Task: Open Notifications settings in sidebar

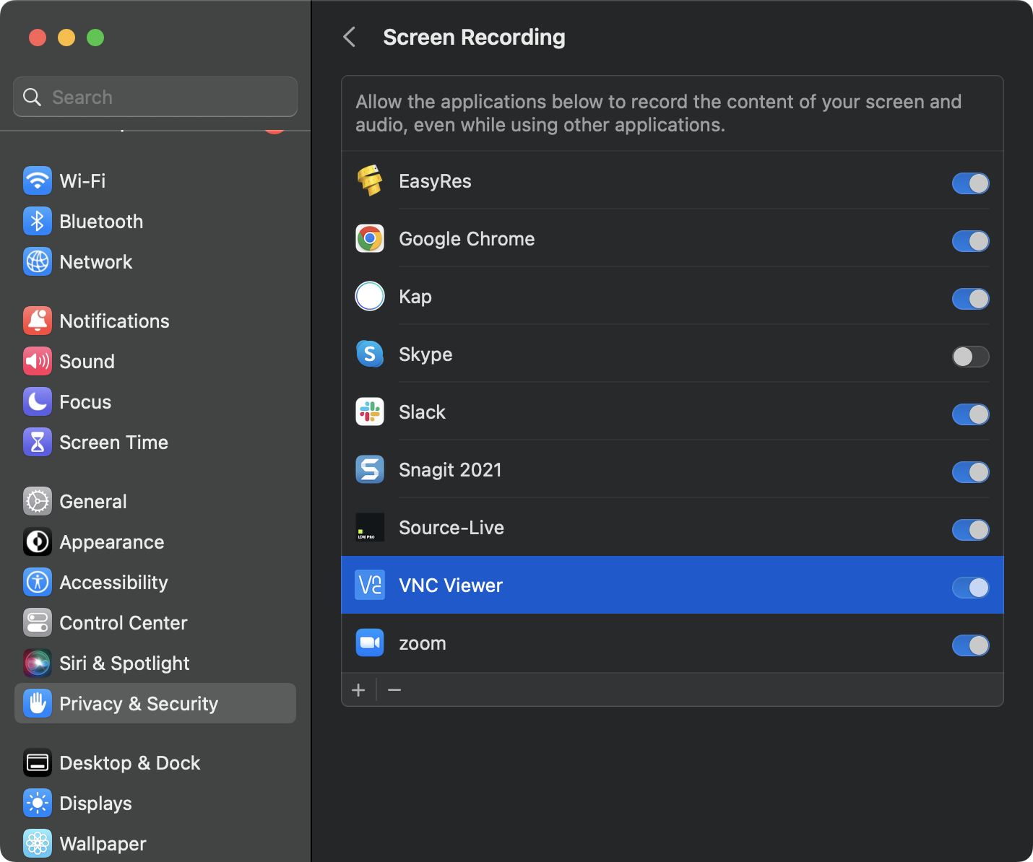Action: pos(114,321)
